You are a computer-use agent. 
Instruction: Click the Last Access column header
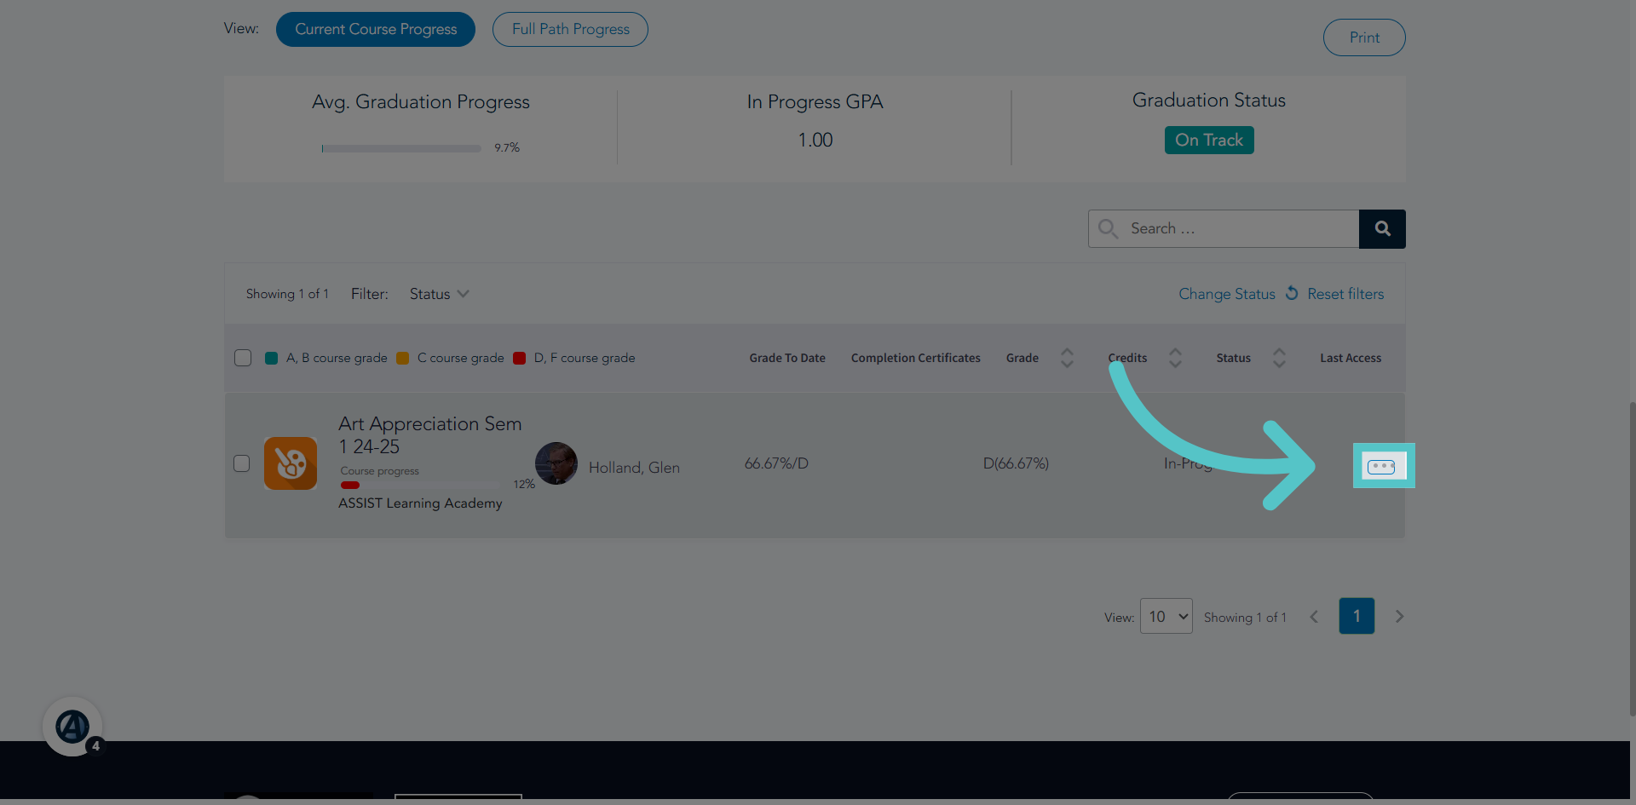coord(1351,358)
